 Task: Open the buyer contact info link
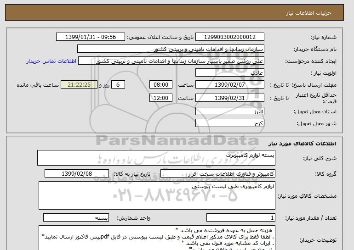51,61
